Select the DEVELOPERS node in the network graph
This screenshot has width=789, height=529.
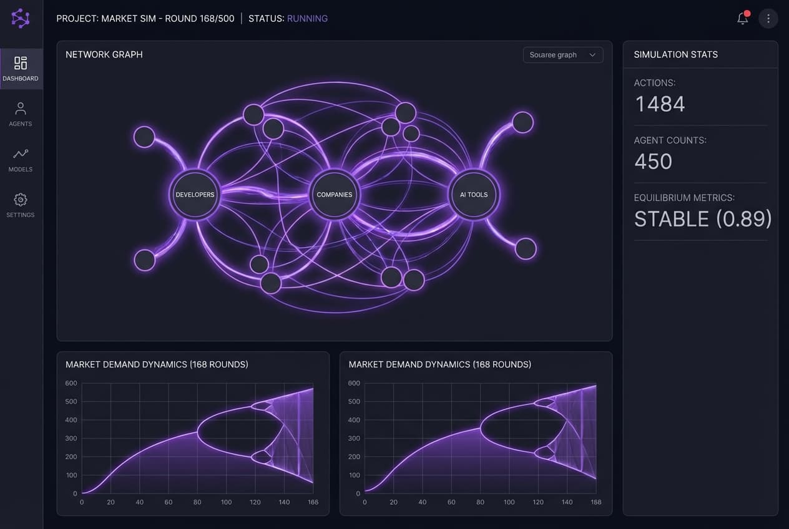(194, 194)
